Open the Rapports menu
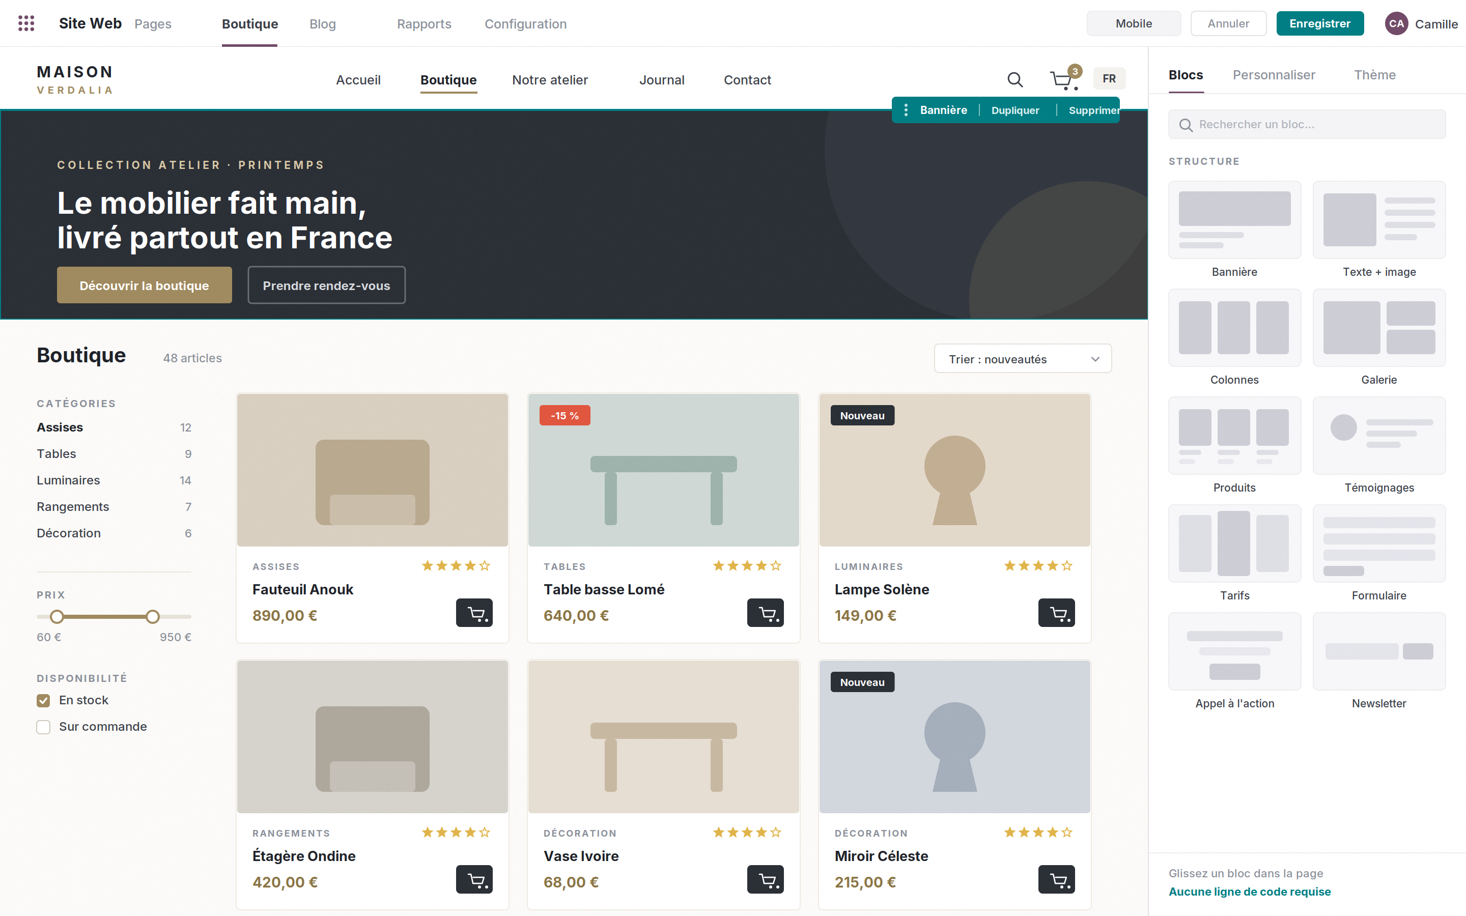The image size is (1466, 916). 424,23
